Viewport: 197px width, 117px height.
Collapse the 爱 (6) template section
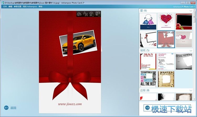coord(191,11)
